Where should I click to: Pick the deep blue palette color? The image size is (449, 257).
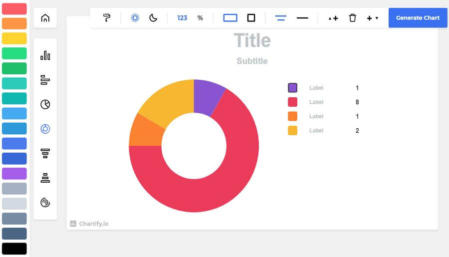point(14,158)
